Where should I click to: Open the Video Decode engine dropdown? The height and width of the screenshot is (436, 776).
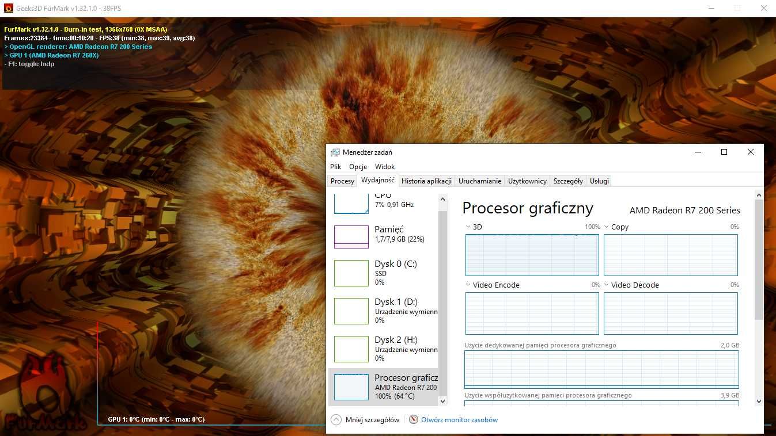(x=606, y=285)
